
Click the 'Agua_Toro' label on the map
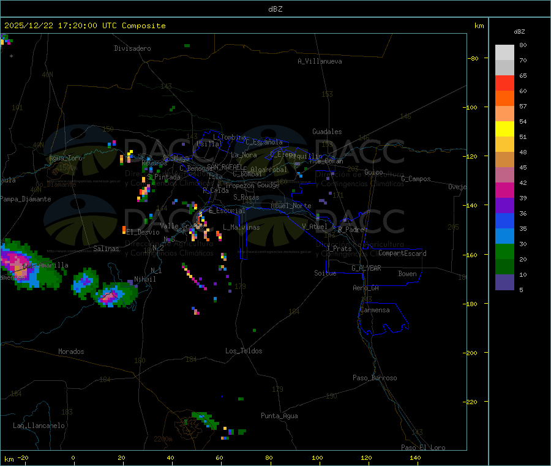(66, 158)
